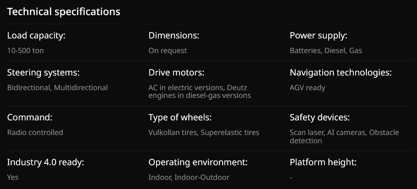Screen dimensions: 417x189
Task: Click the Bidirectional, Multidirectional value
Action: click(58, 87)
